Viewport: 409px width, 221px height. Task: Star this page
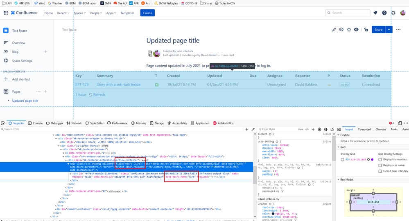(349, 30)
